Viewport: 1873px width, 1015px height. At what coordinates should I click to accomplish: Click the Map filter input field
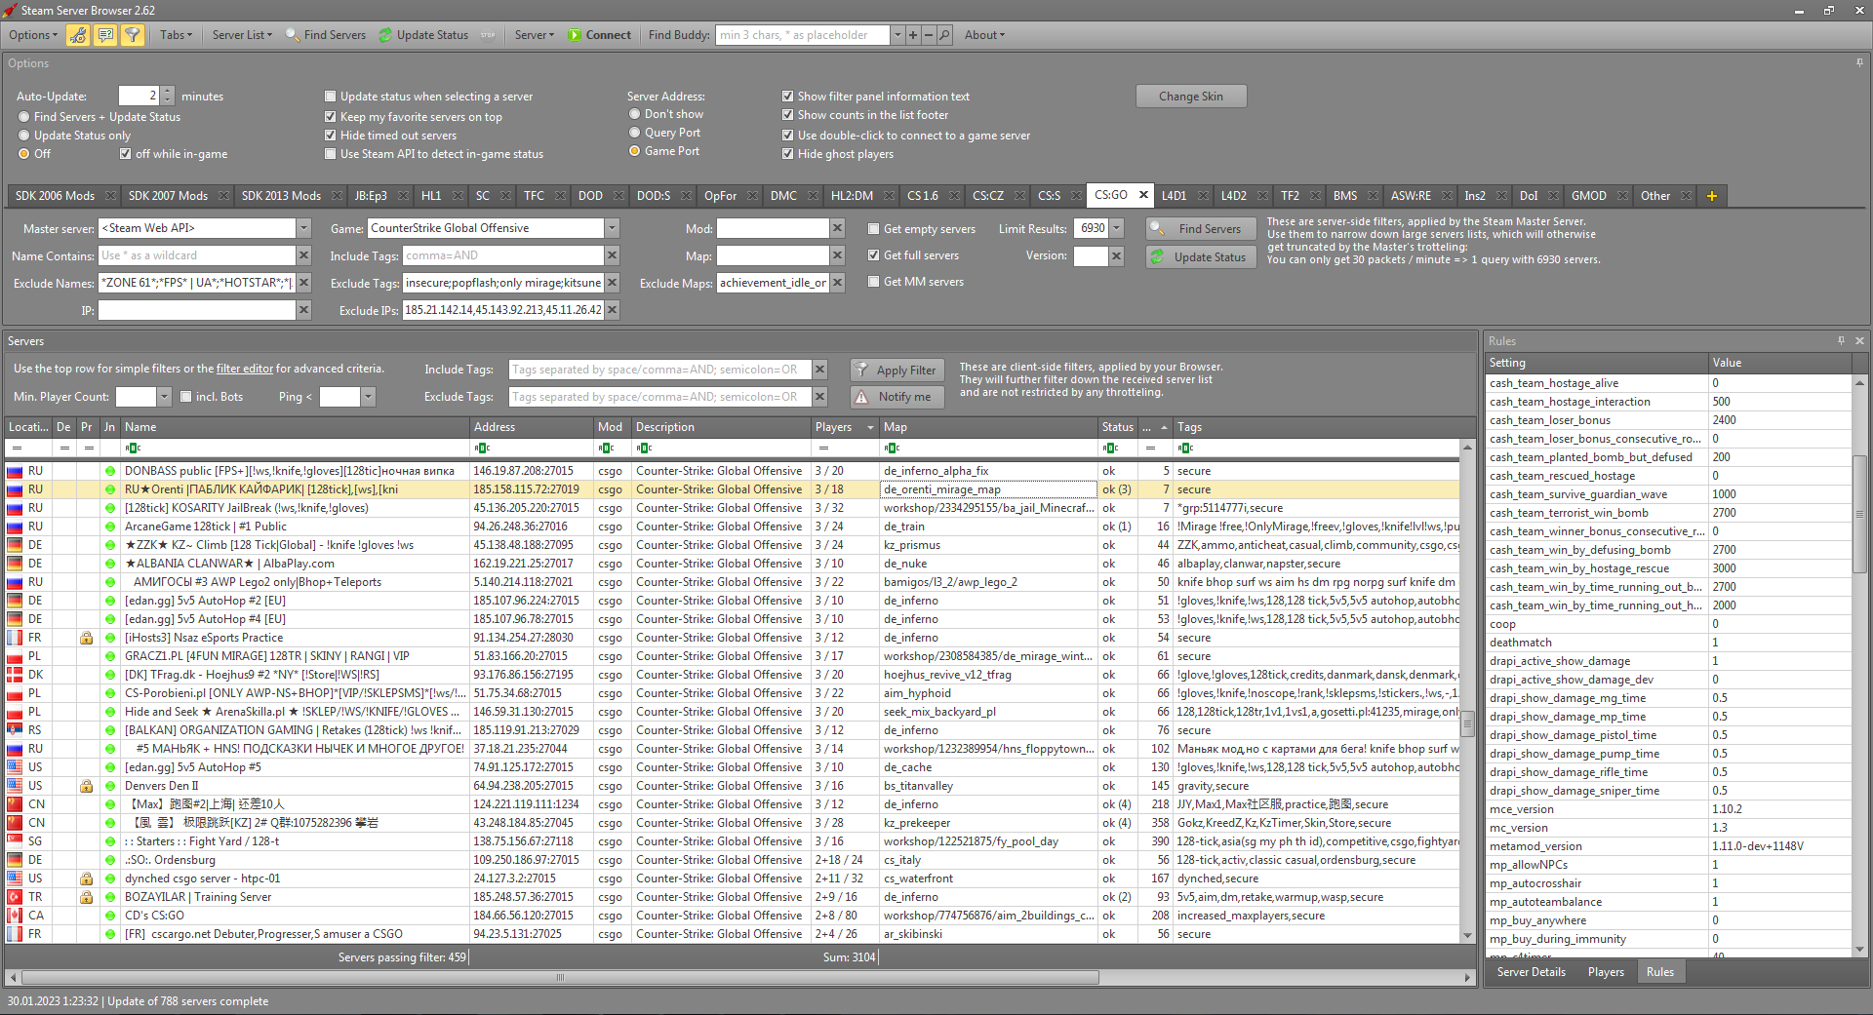(773, 255)
